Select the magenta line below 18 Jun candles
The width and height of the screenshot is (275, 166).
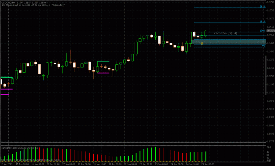(x=103, y=73)
